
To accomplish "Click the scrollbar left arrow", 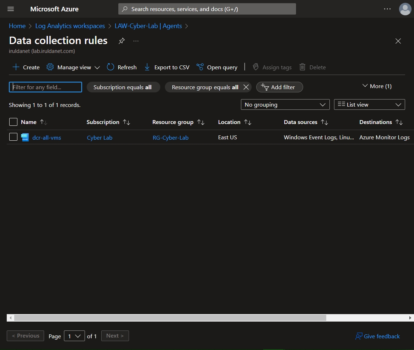I will point(10,318).
